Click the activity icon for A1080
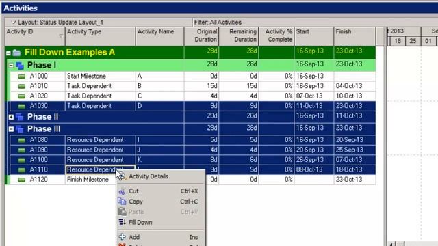 [x=21, y=140]
